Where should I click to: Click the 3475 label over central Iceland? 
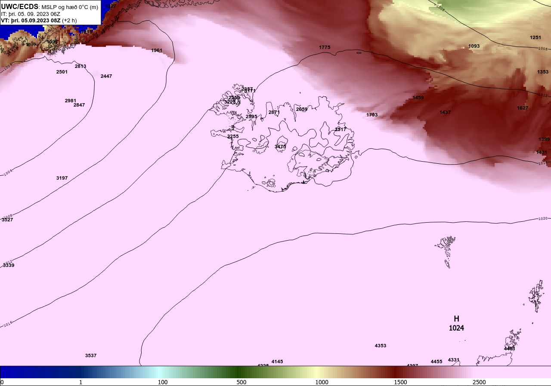[x=280, y=147]
